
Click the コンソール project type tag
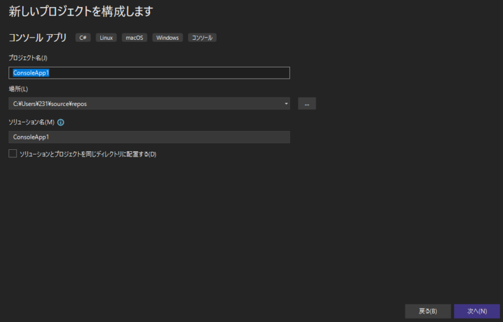[x=202, y=38]
